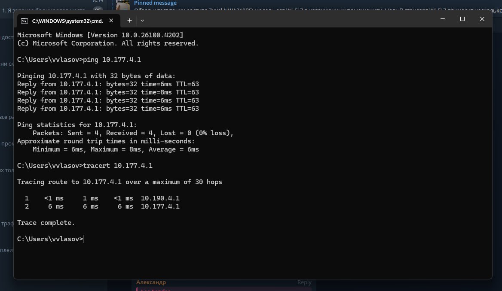The image size is (502, 291).
Task: Open the terminal profiles dropdown arrow
Action: click(x=142, y=21)
